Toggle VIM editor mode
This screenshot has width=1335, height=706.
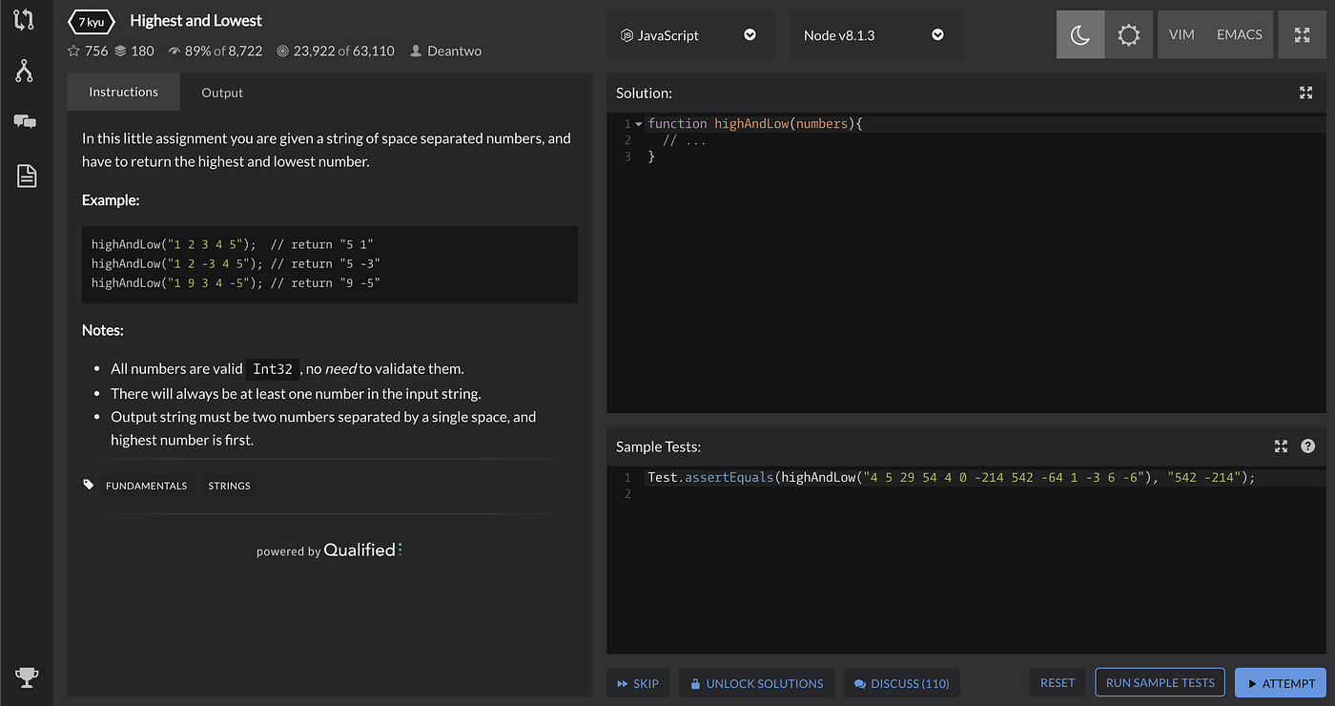pos(1181,35)
